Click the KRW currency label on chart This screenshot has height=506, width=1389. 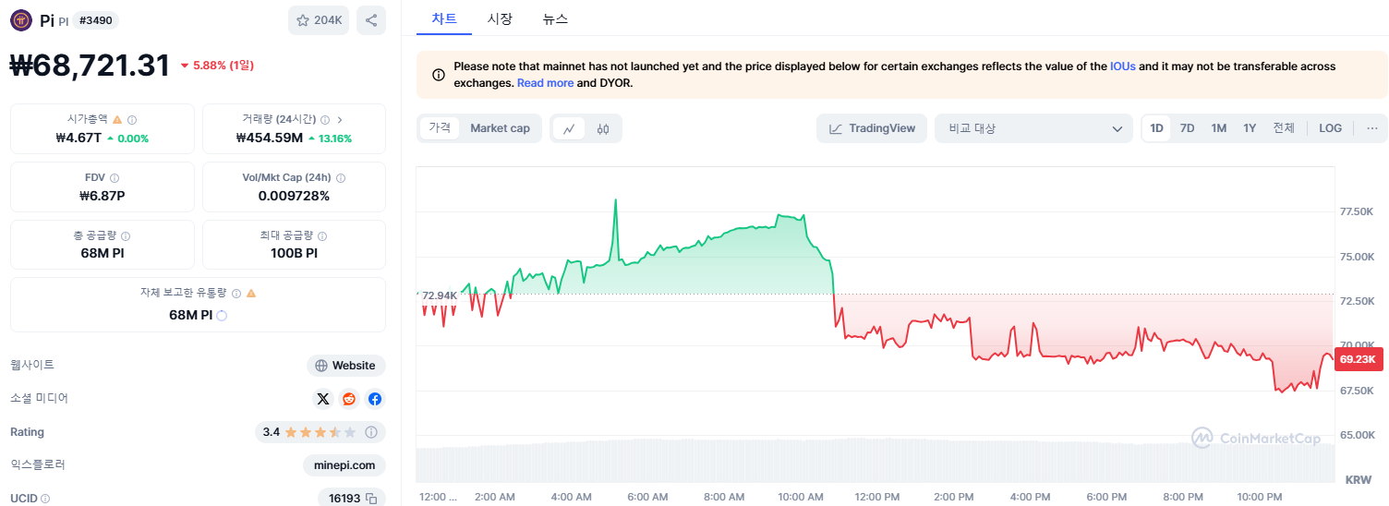(1359, 480)
